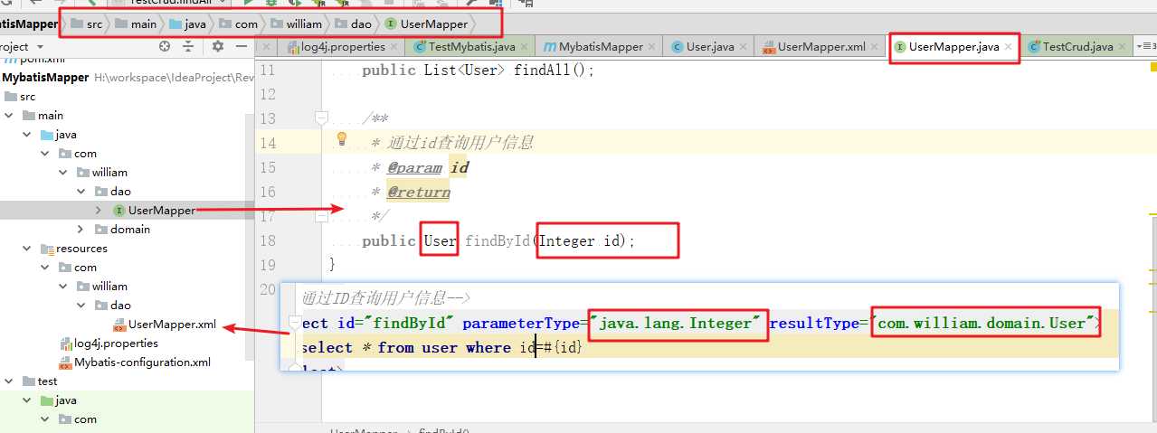Image resolution: width=1157 pixels, height=433 pixels.
Task: Switch to the User.java tab
Action: coord(709,47)
